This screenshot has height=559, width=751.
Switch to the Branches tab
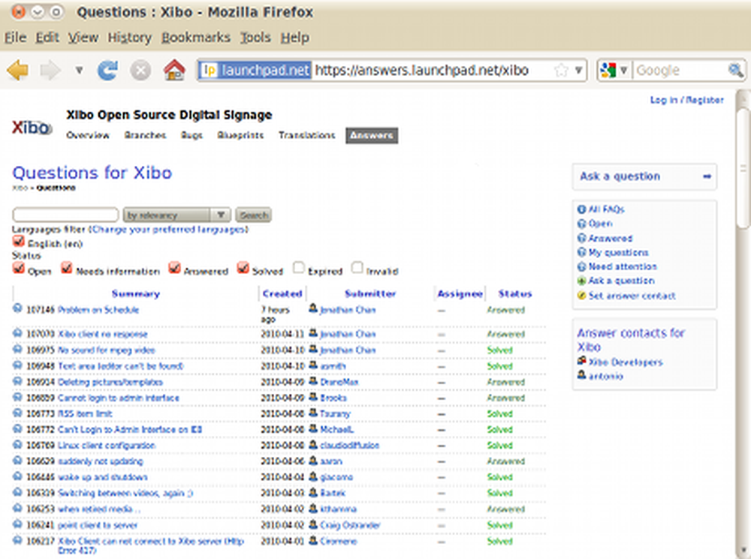[x=145, y=136]
